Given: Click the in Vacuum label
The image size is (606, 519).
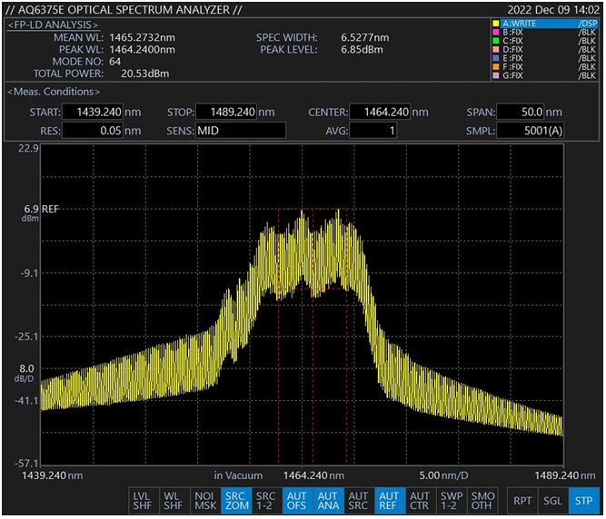Looking at the screenshot, I should click(x=238, y=475).
